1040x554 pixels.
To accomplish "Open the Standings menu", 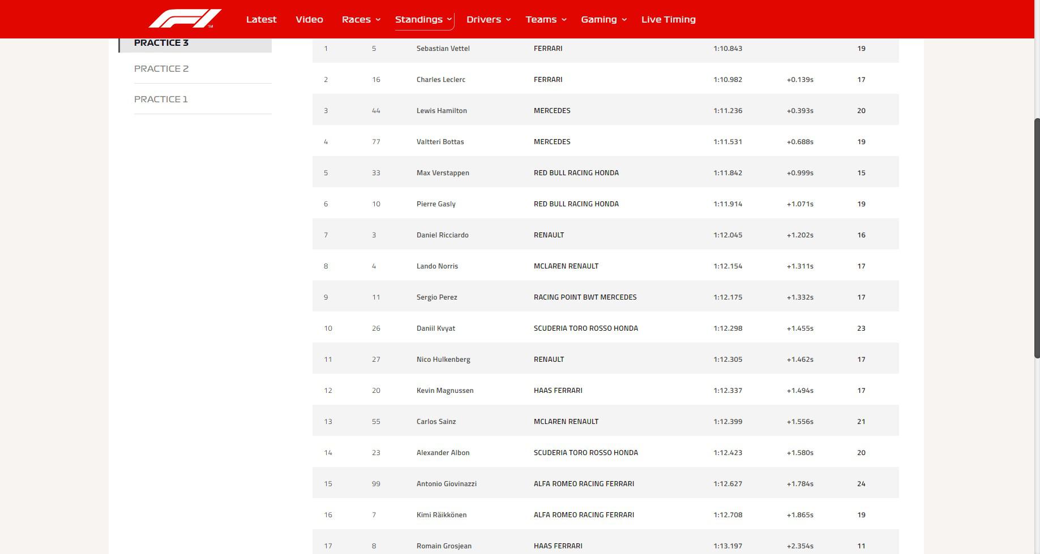I will click(x=418, y=19).
